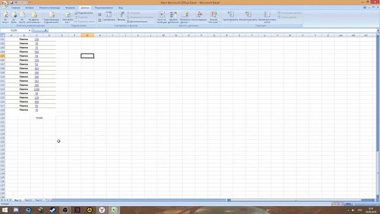Viewport: 380px width, 214px height.
Task: Click the Subtotal button
Action: [267, 18]
